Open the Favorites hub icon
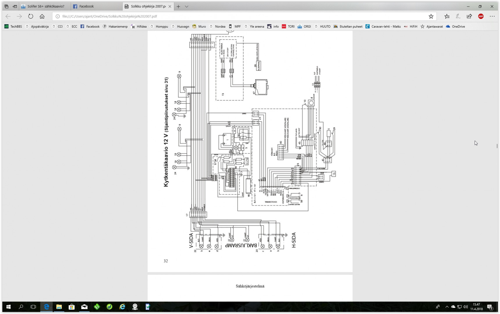The height and width of the screenshot is (314, 500). point(447,16)
